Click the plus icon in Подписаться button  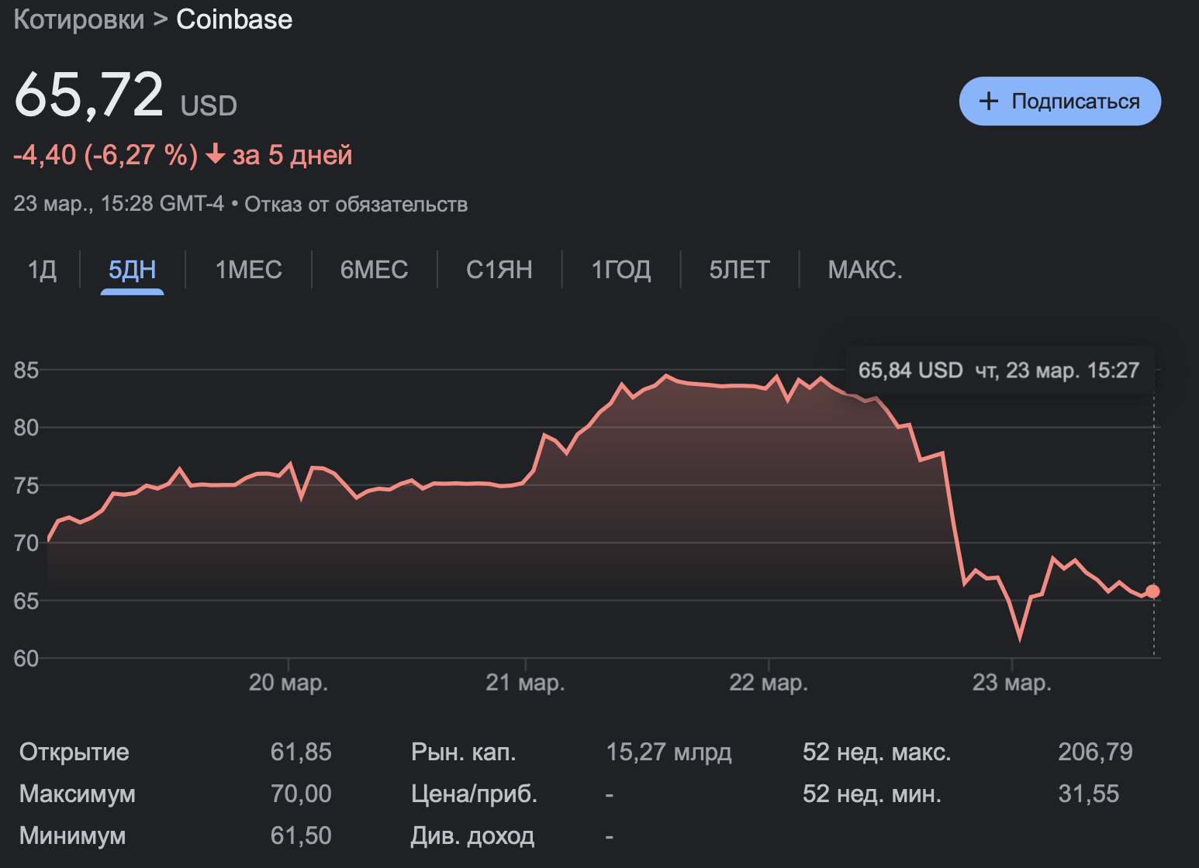pyautogui.click(x=989, y=101)
